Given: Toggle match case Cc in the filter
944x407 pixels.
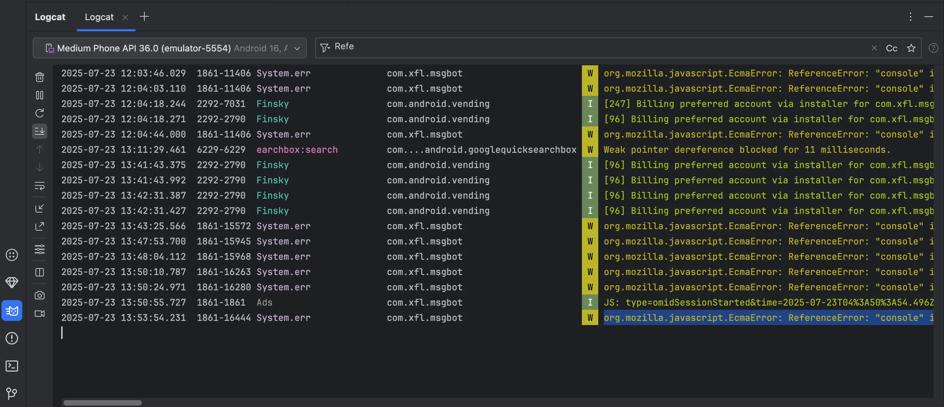Looking at the screenshot, I should coord(891,48).
